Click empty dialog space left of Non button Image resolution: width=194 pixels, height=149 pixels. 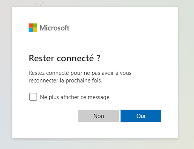pos(53,116)
